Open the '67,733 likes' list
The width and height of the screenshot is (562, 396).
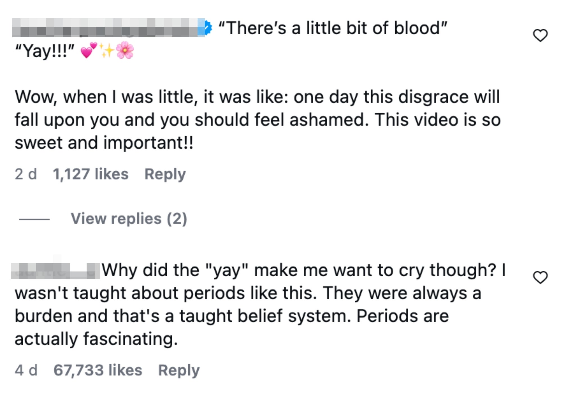tap(98, 370)
